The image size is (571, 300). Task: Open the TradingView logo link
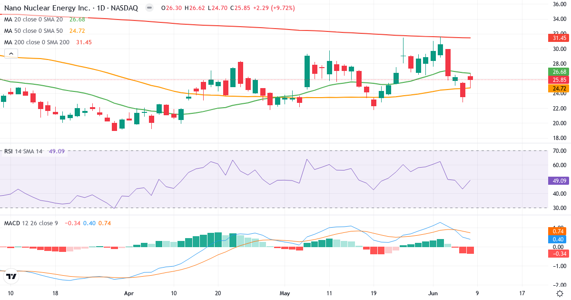[11, 276]
